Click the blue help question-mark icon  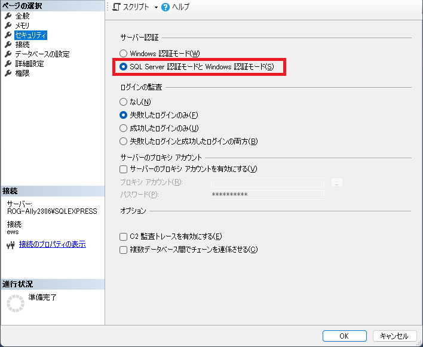point(165,7)
